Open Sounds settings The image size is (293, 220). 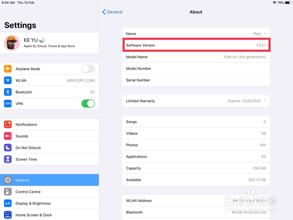pyautogui.click(x=49, y=136)
